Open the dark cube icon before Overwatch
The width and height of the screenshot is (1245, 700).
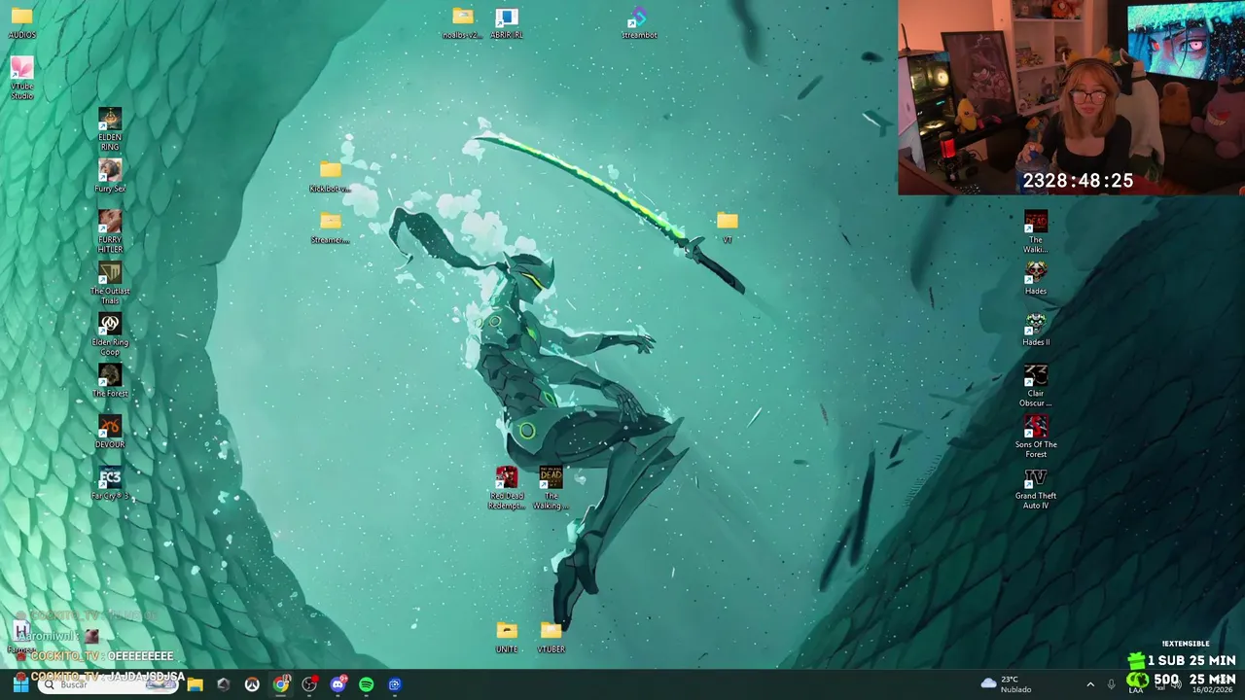click(x=224, y=684)
